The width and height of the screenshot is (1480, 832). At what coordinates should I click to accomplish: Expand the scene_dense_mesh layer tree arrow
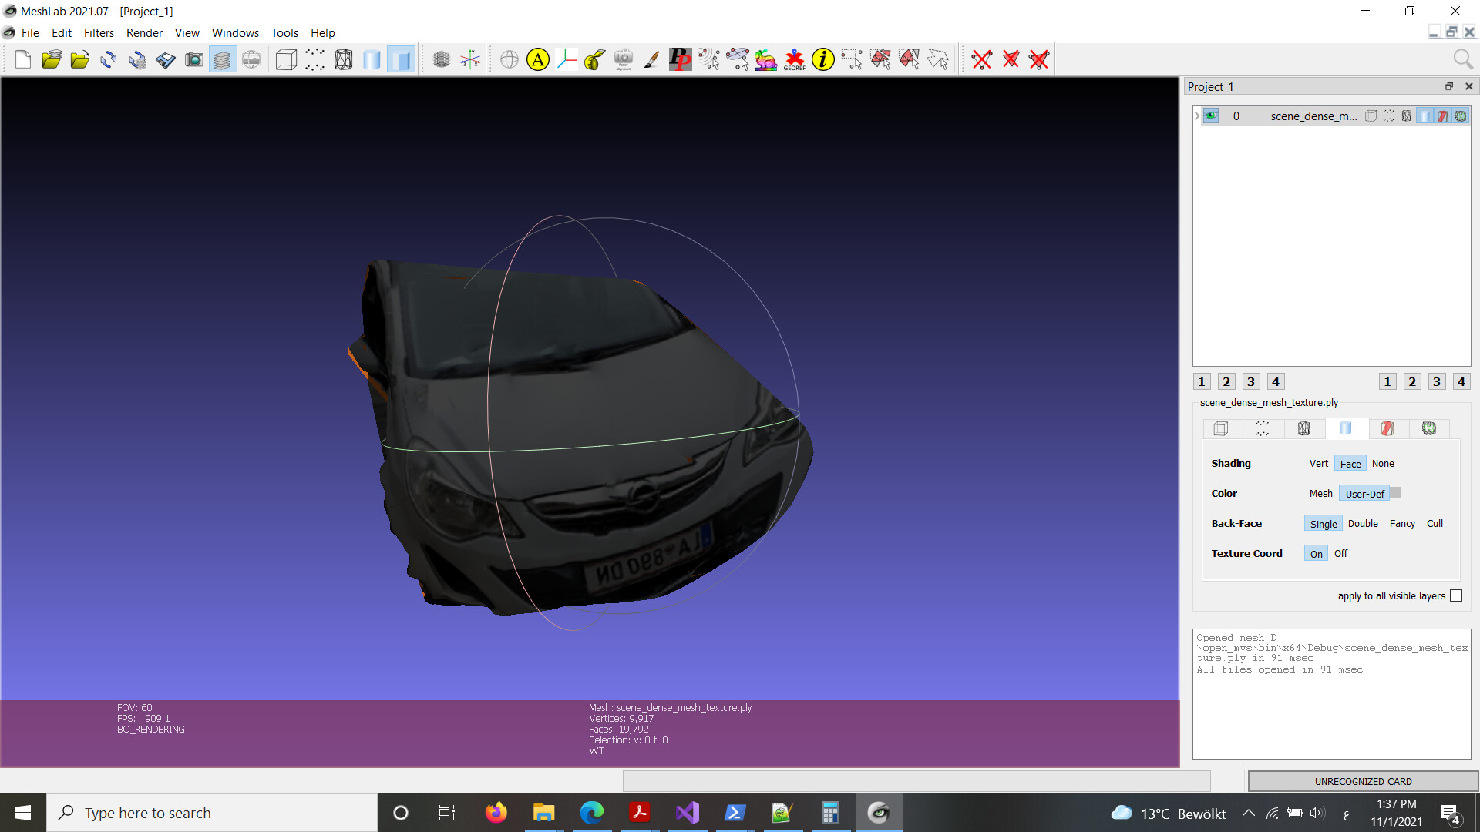point(1197,116)
